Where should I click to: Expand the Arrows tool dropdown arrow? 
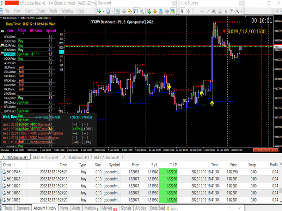pos(242,11)
